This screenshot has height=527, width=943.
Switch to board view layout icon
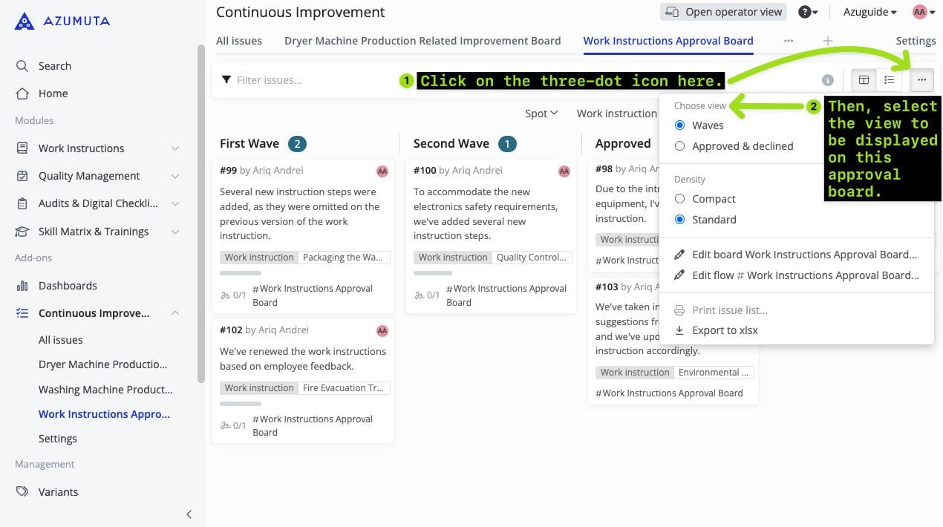[x=864, y=80]
